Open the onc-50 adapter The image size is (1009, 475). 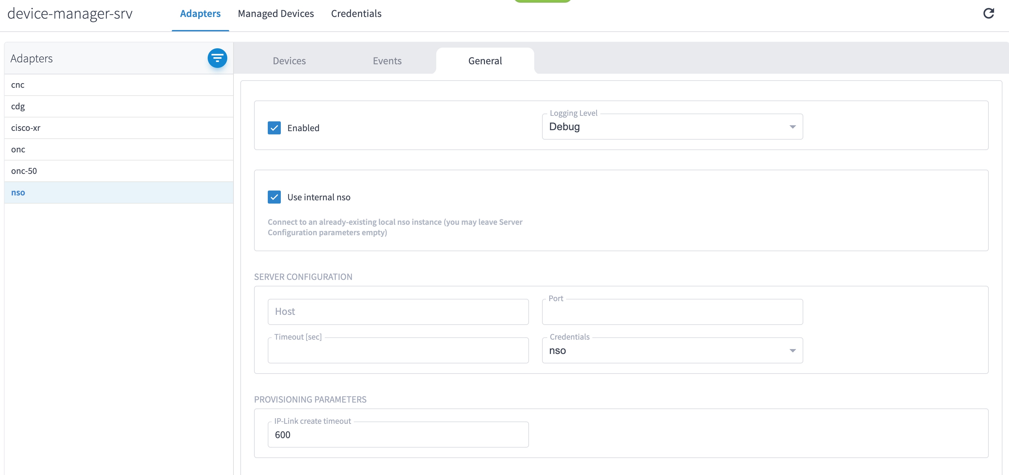[x=119, y=171]
